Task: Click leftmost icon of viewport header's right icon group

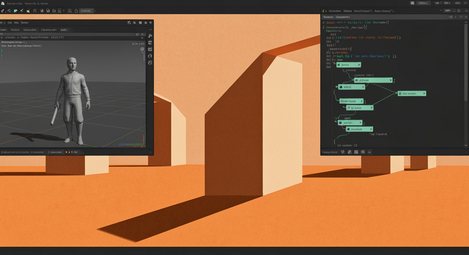Action: coord(129,23)
